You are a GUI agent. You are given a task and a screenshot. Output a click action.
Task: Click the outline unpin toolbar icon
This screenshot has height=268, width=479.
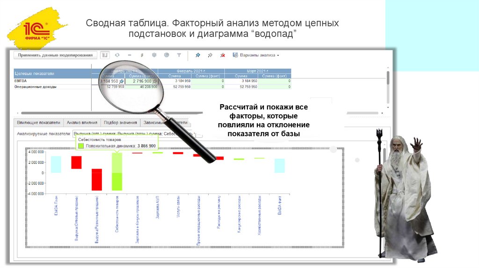[x=210, y=55]
